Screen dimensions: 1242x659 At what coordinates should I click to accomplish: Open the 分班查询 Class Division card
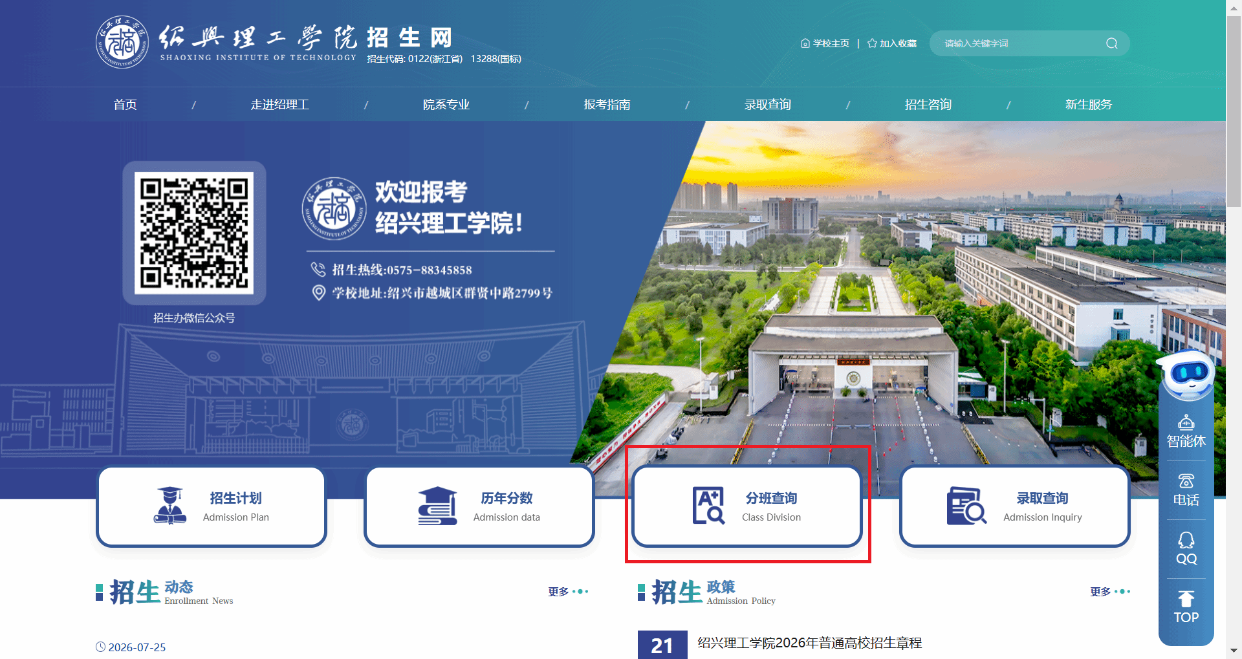point(747,506)
